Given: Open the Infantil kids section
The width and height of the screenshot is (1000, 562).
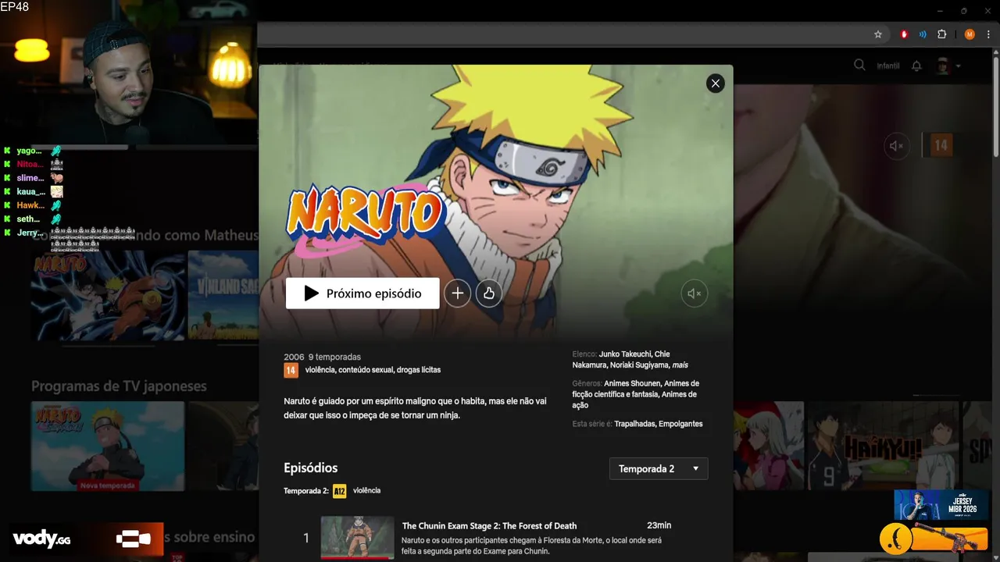Looking at the screenshot, I should point(888,66).
